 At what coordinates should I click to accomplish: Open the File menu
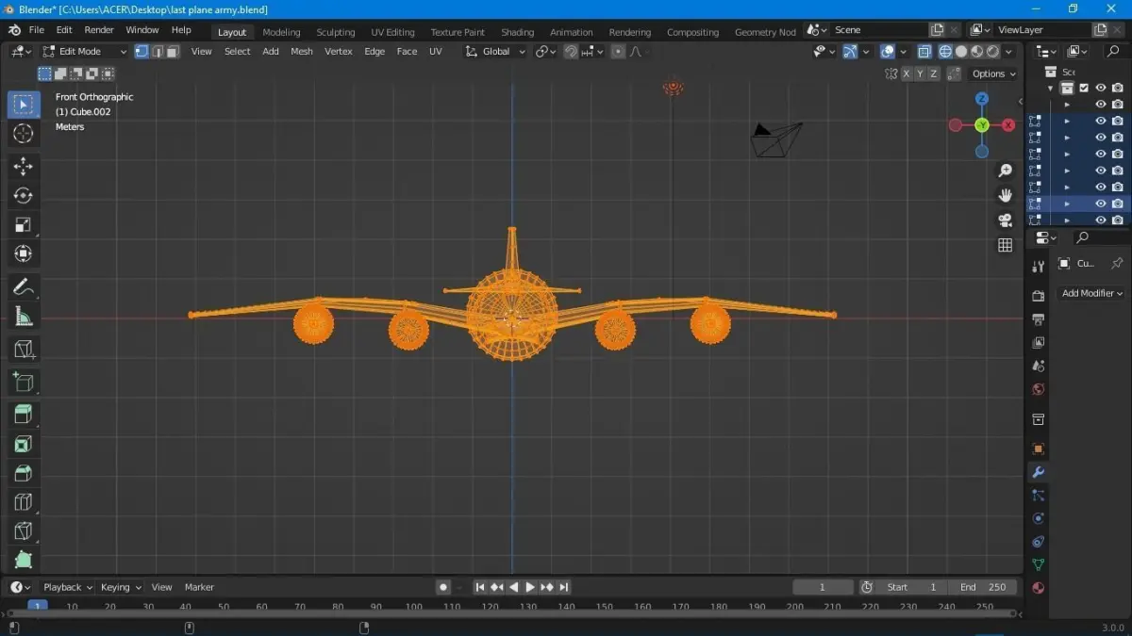37,30
